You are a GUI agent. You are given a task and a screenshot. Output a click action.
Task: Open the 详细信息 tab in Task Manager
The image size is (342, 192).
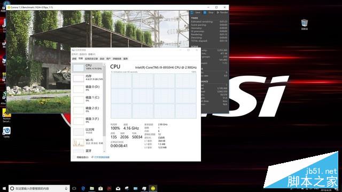pos(117,59)
